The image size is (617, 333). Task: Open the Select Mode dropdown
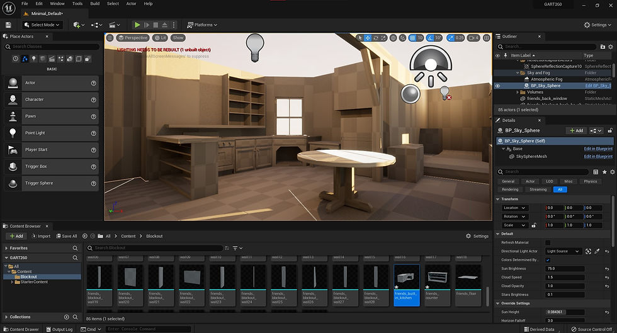tap(43, 25)
